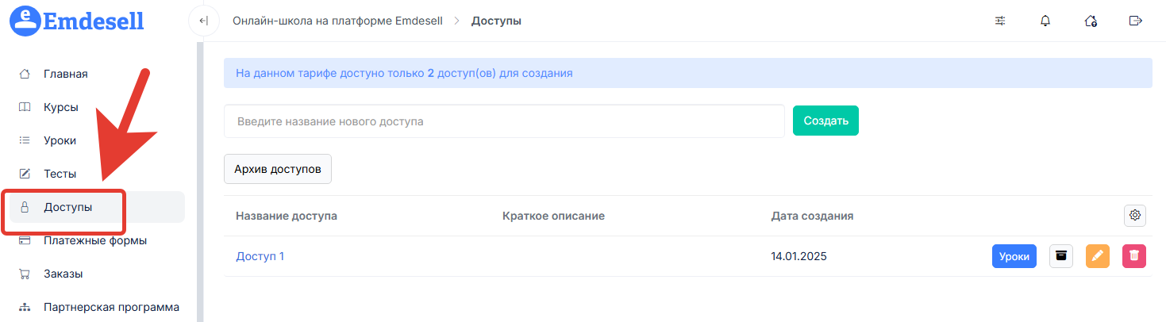
Task: Click the logout icon in header
Action: (1135, 21)
